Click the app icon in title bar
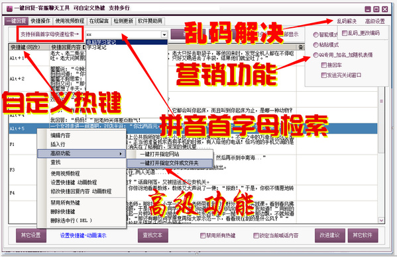Viewport: 397px width, 257px height. coord(9,9)
